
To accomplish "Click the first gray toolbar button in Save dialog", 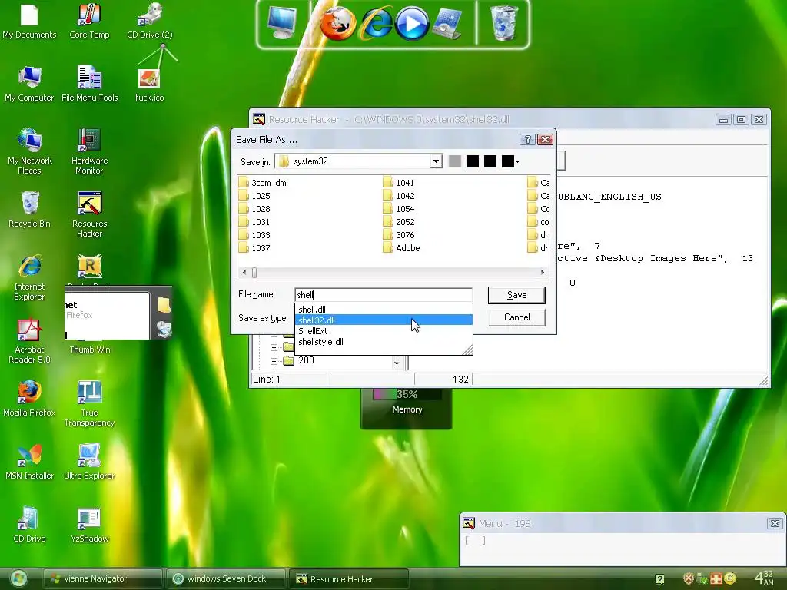I will [x=455, y=161].
